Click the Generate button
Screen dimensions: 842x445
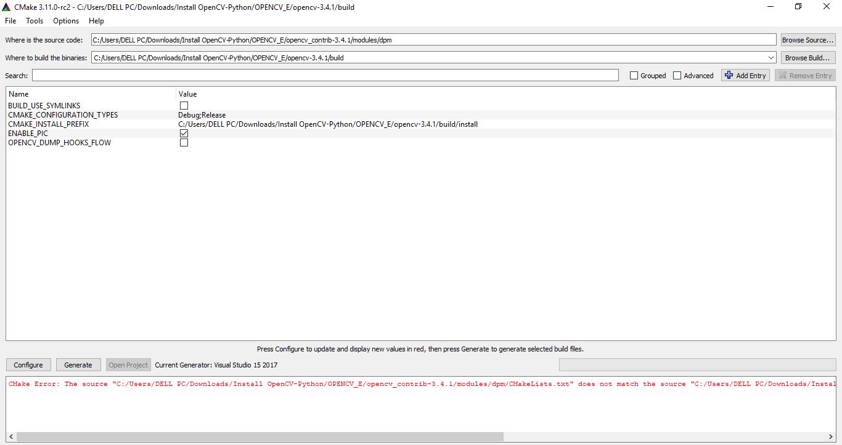click(78, 365)
